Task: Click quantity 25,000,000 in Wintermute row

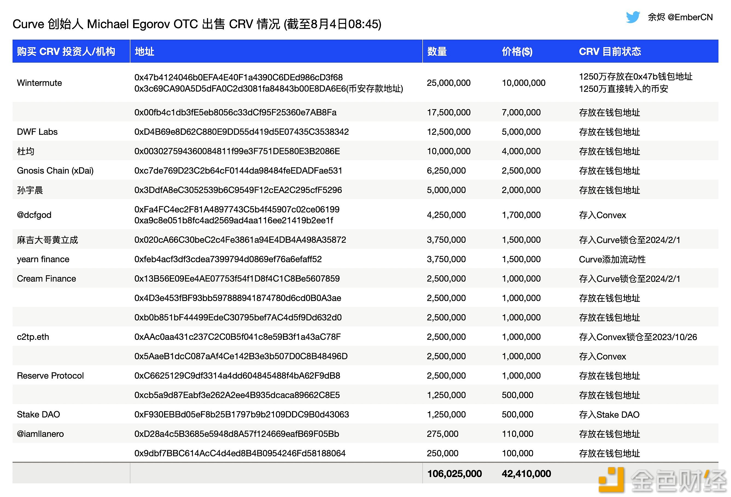Action: click(449, 83)
